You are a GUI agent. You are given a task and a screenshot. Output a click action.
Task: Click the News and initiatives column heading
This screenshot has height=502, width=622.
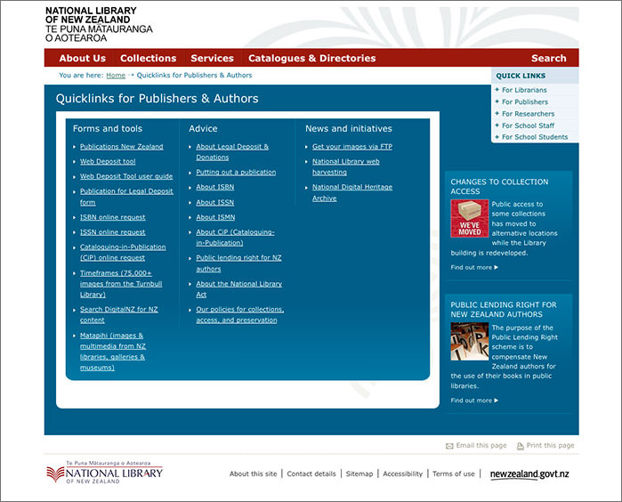(x=349, y=128)
